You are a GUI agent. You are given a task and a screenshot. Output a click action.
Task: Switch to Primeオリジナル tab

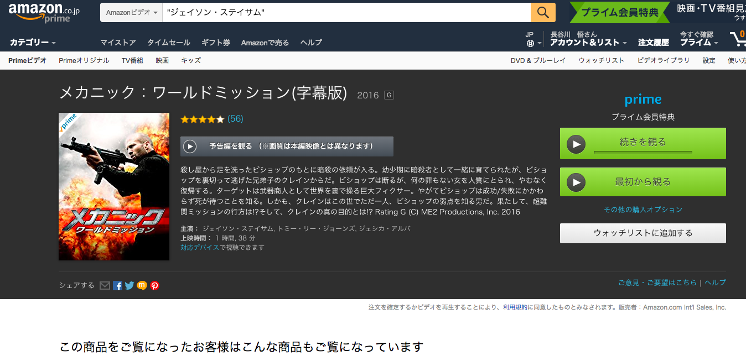pyautogui.click(x=84, y=60)
